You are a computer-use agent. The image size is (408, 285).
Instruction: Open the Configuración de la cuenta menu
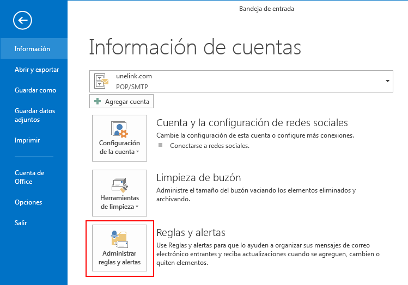point(120,138)
